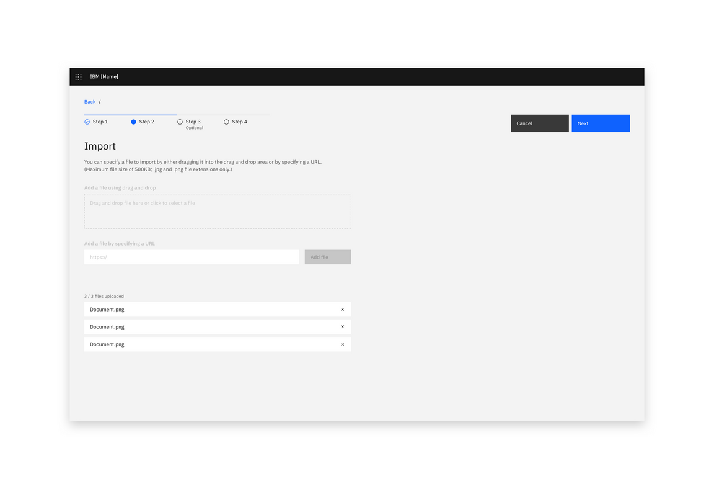Click the breadcrumb slash separator
The height and width of the screenshot is (489, 714).
100,101
